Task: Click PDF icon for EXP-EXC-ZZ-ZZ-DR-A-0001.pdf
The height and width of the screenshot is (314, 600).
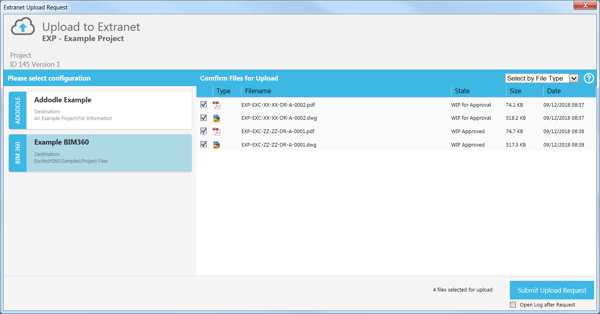Action: coord(217,132)
